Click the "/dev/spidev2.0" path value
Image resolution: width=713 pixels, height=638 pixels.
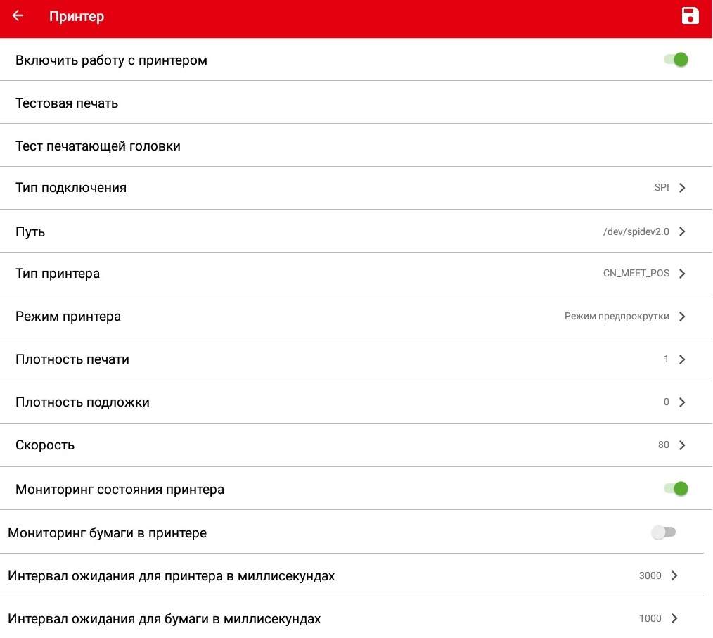636,231
